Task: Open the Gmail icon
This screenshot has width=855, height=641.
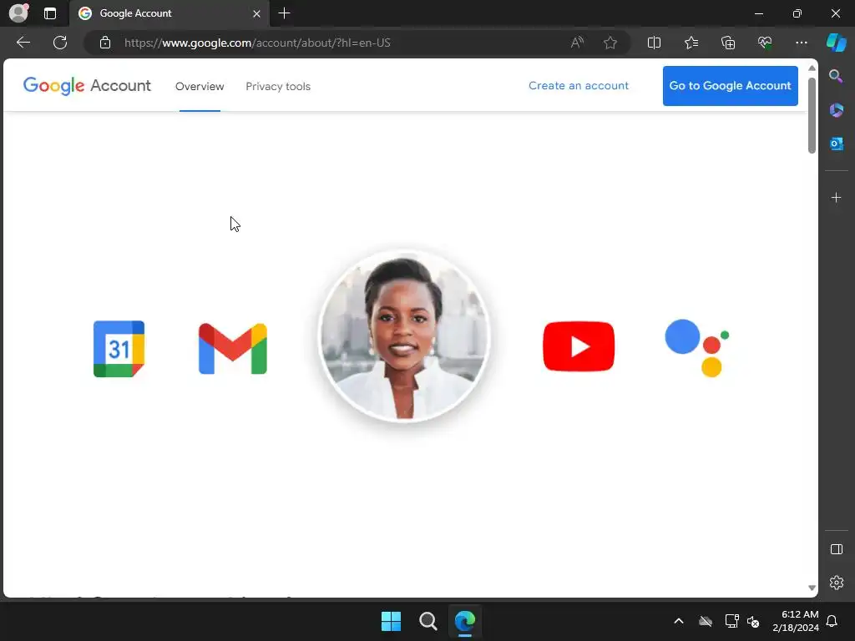Action: point(233,349)
